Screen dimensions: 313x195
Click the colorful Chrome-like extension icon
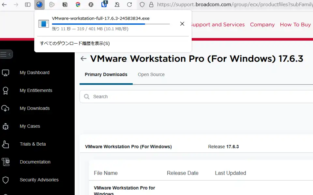click(78, 4)
